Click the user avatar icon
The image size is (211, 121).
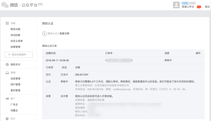coord(176,5)
